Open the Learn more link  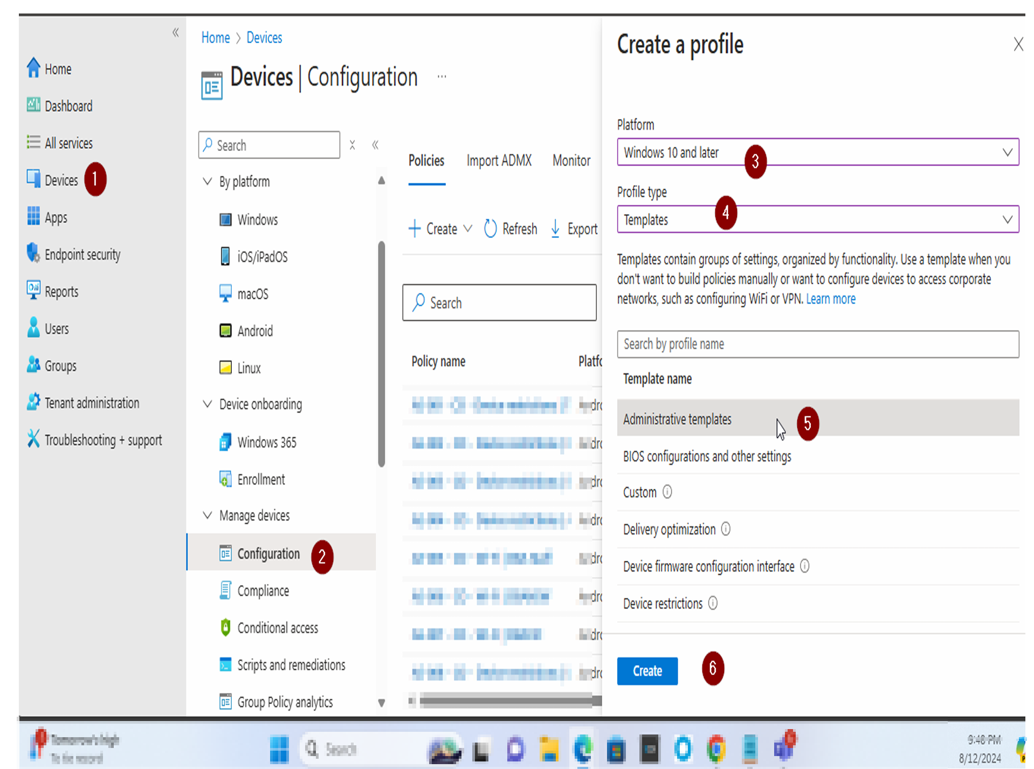[831, 299]
